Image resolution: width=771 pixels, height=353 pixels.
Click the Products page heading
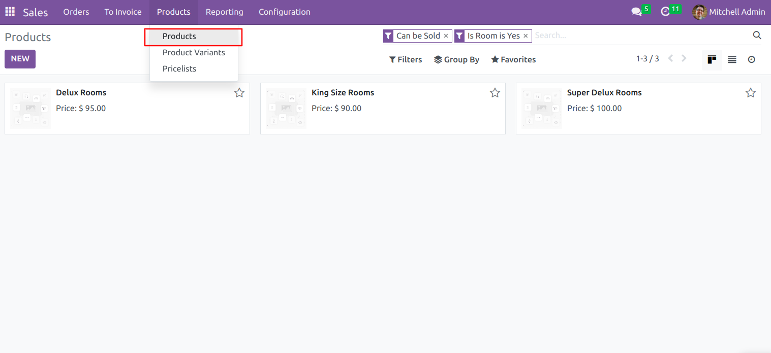click(28, 37)
